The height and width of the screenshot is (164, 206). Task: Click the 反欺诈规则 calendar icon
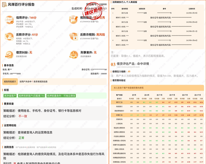(74, 36)
